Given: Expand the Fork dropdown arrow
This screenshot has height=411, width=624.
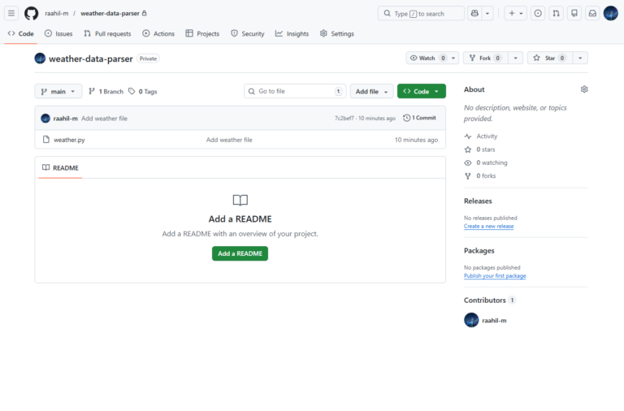Looking at the screenshot, I should click(x=516, y=58).
